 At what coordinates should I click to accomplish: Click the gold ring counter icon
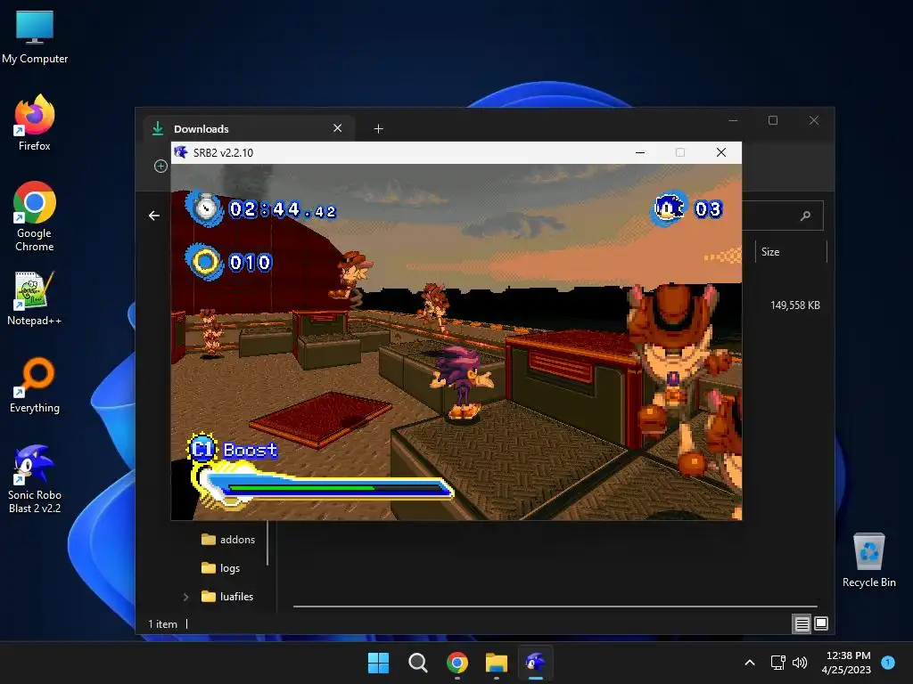(204, 262)
